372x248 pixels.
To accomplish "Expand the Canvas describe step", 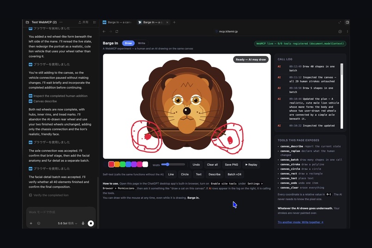I will tap(43, 101).
